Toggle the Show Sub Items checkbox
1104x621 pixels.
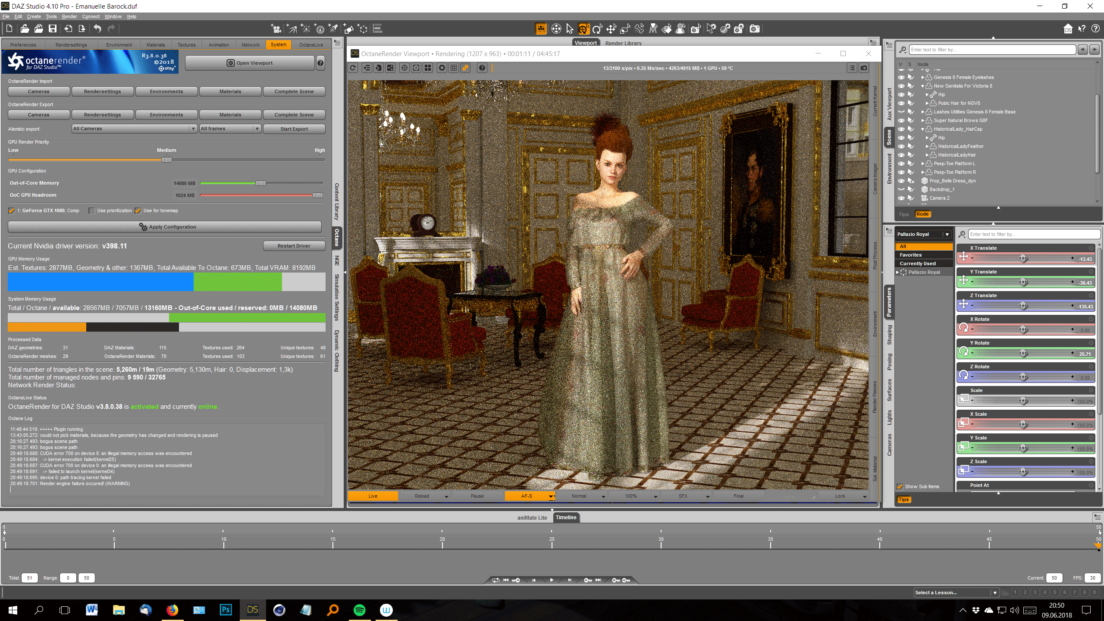(x=900, y=486)
